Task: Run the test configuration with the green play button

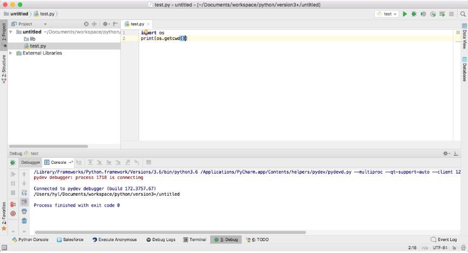Action: (405, 14)
